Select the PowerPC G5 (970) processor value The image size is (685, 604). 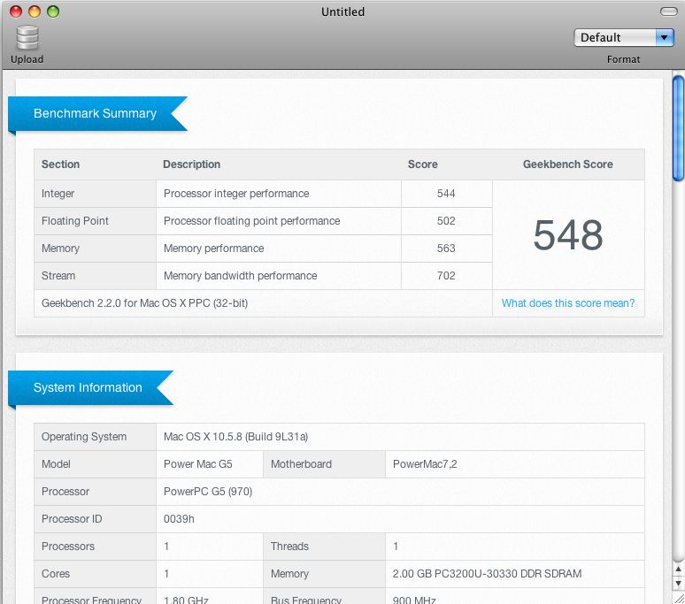pyautogui.click(x=209, y=492)
